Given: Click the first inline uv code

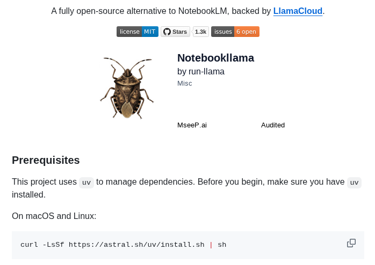Looking at the screenshot, I should pos(86,183).
